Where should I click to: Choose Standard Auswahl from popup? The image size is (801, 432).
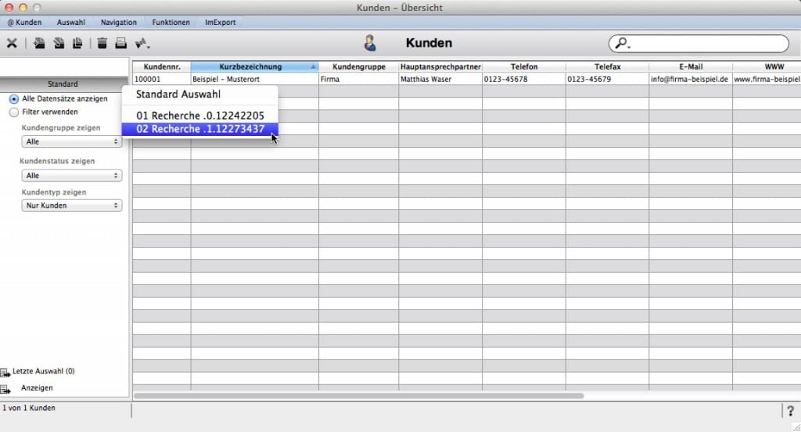pos(199,94)
